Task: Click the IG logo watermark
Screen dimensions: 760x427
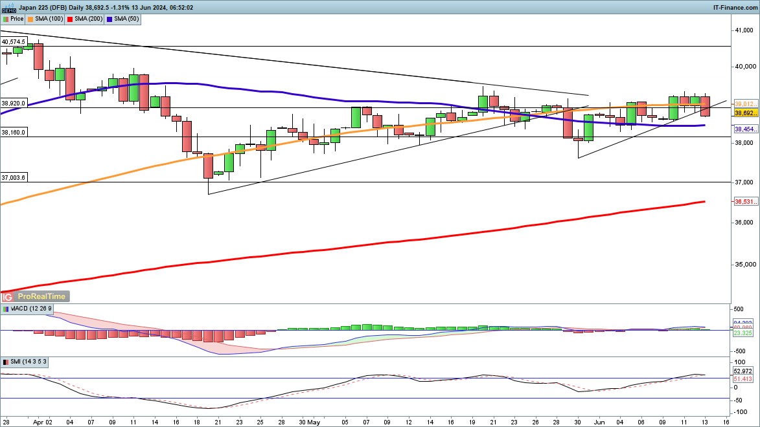Action: pyautogui.click(x=8, y=297)
